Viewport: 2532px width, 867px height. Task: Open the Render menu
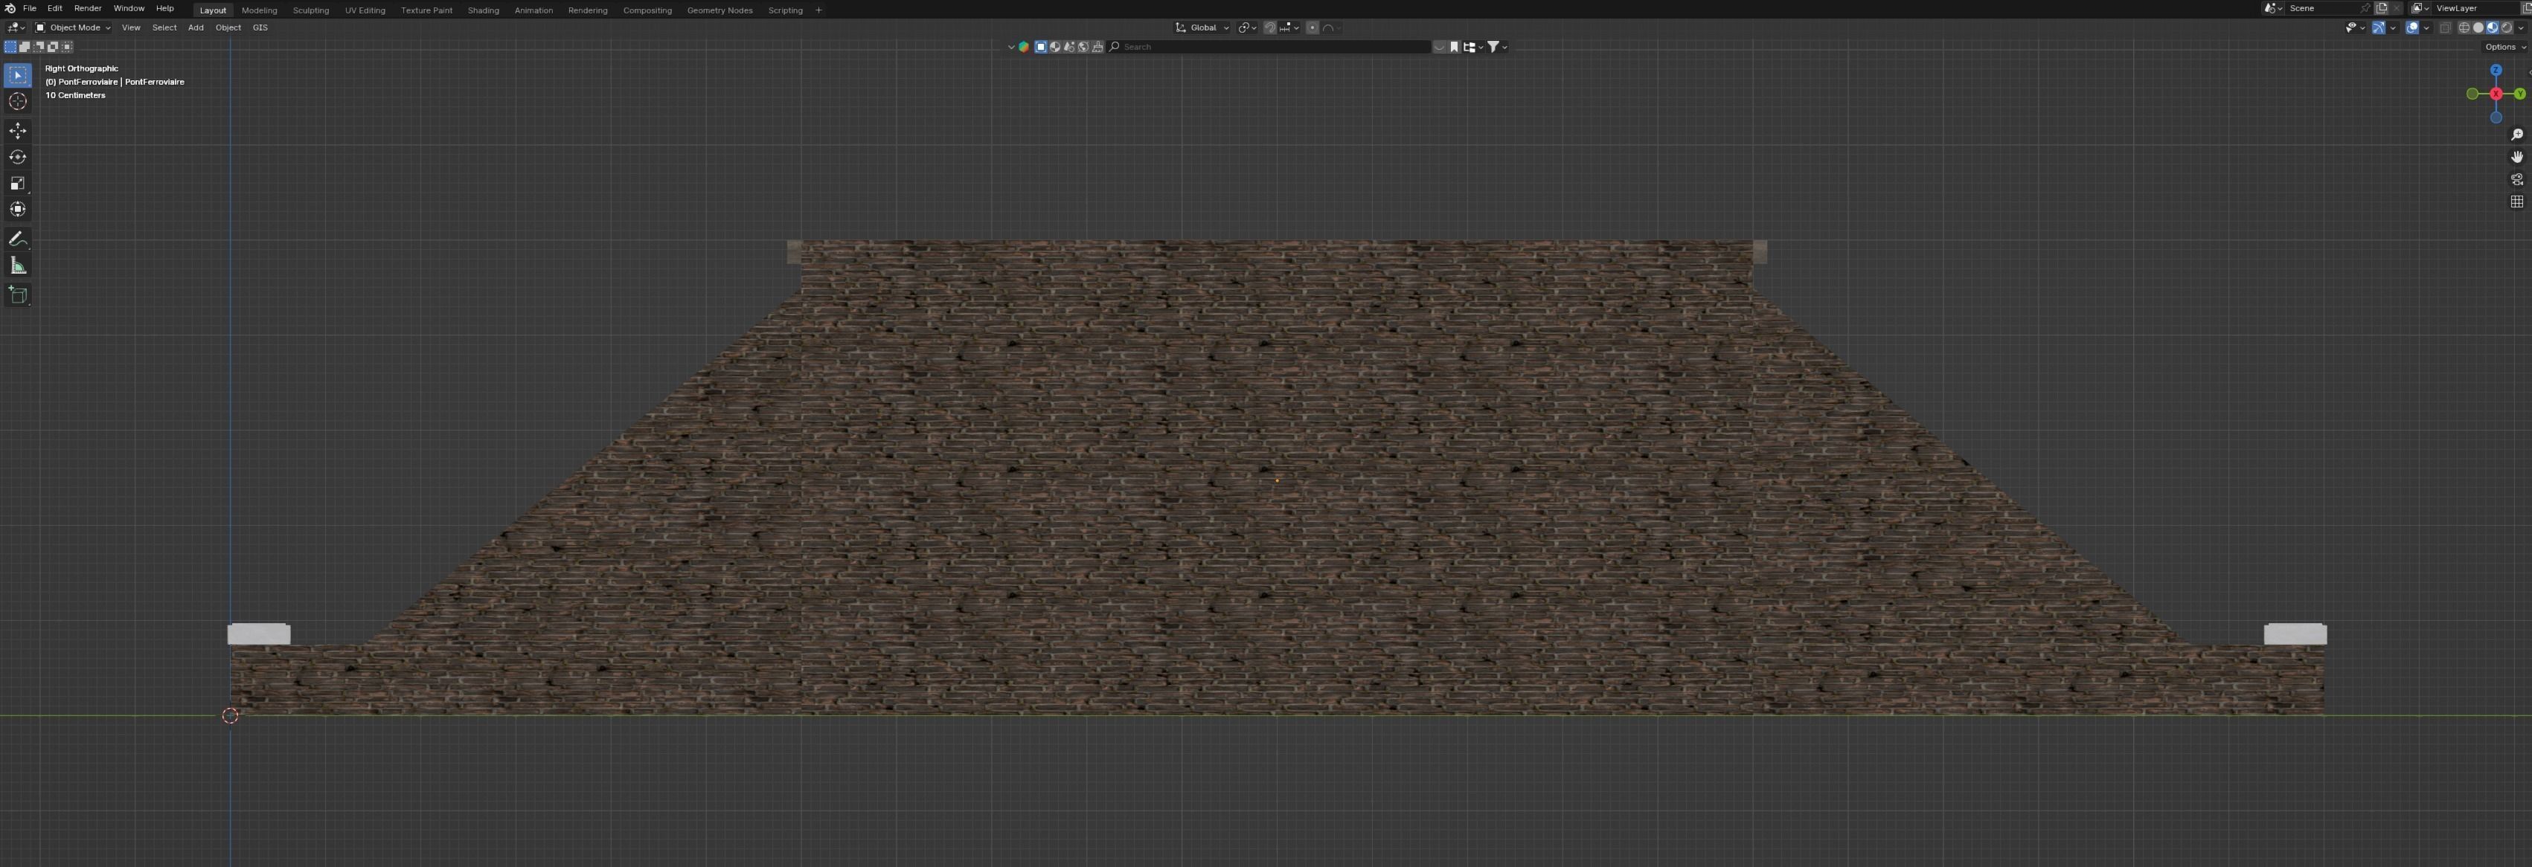tap(88, 8)
